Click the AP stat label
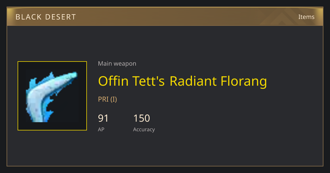Screen dimensions: 330x173 pyautogui.click(x=101, y=129)
